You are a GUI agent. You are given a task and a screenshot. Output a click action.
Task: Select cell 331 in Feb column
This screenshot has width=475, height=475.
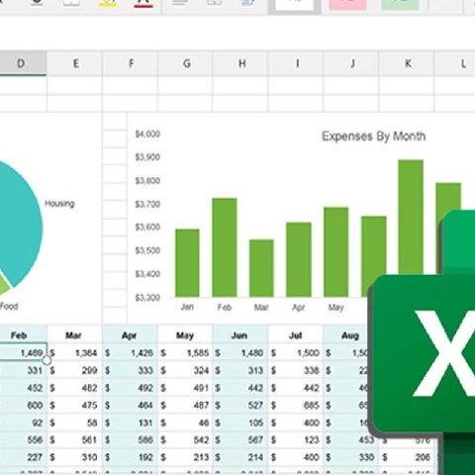pyautogui.click(x=23, y=370)
